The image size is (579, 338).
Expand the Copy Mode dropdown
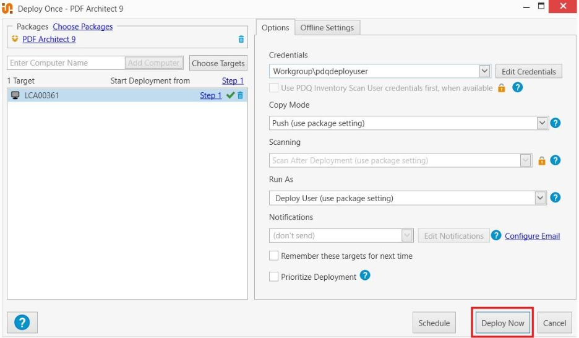(542, 123)
